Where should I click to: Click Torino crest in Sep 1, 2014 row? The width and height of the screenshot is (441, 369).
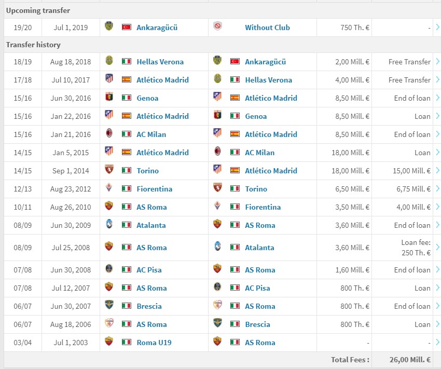click(109, 170)
